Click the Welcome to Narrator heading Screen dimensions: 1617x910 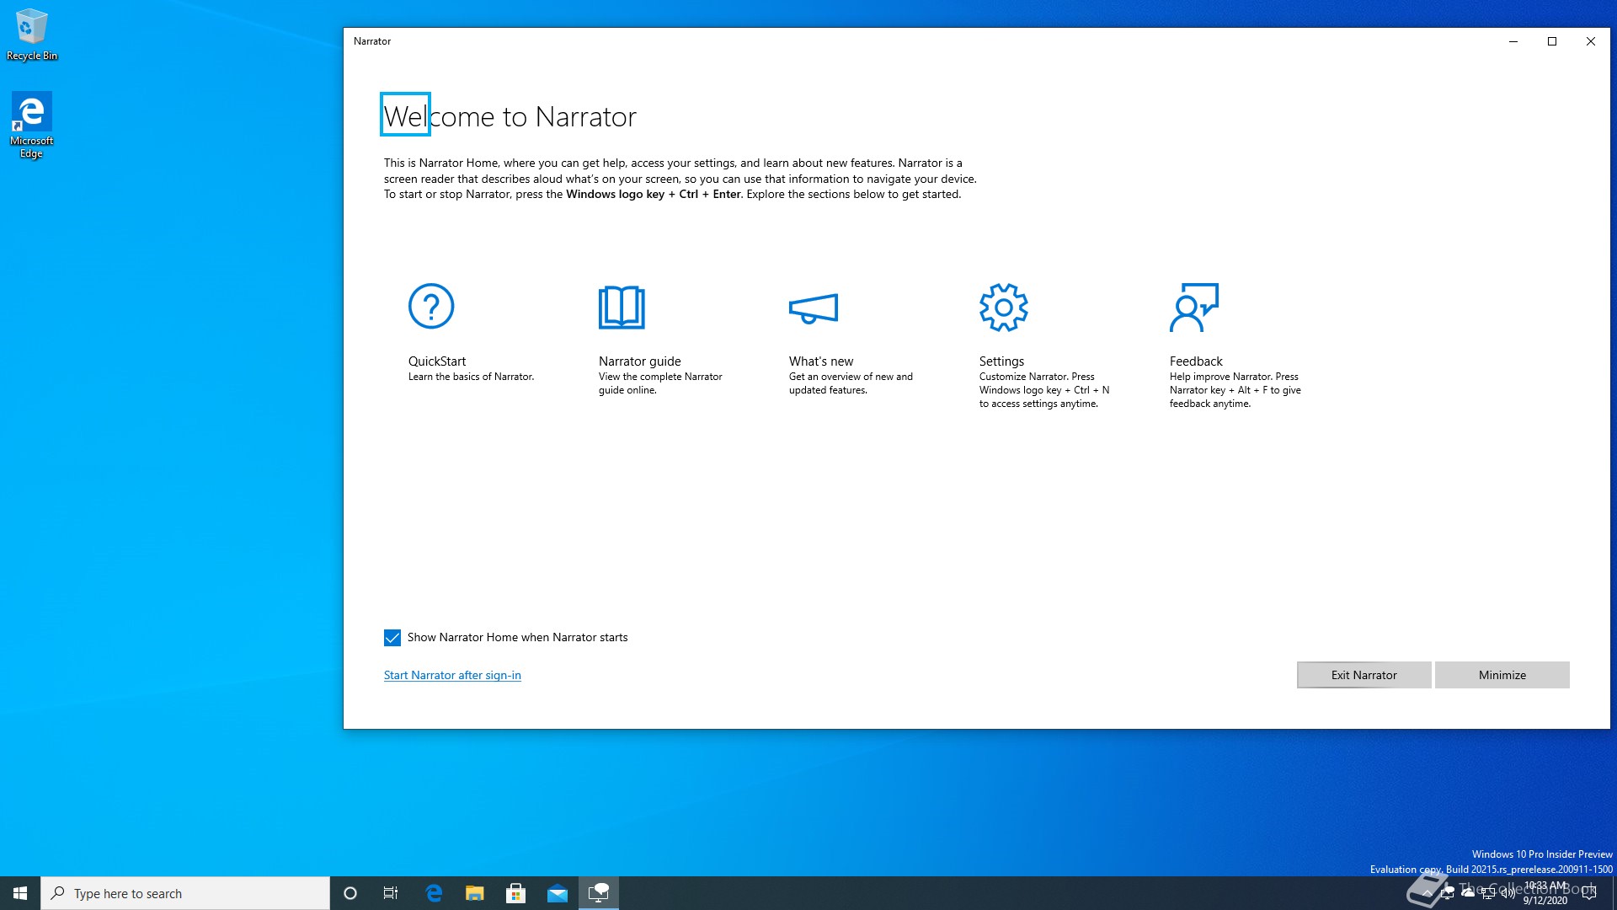tap(510, 116)
